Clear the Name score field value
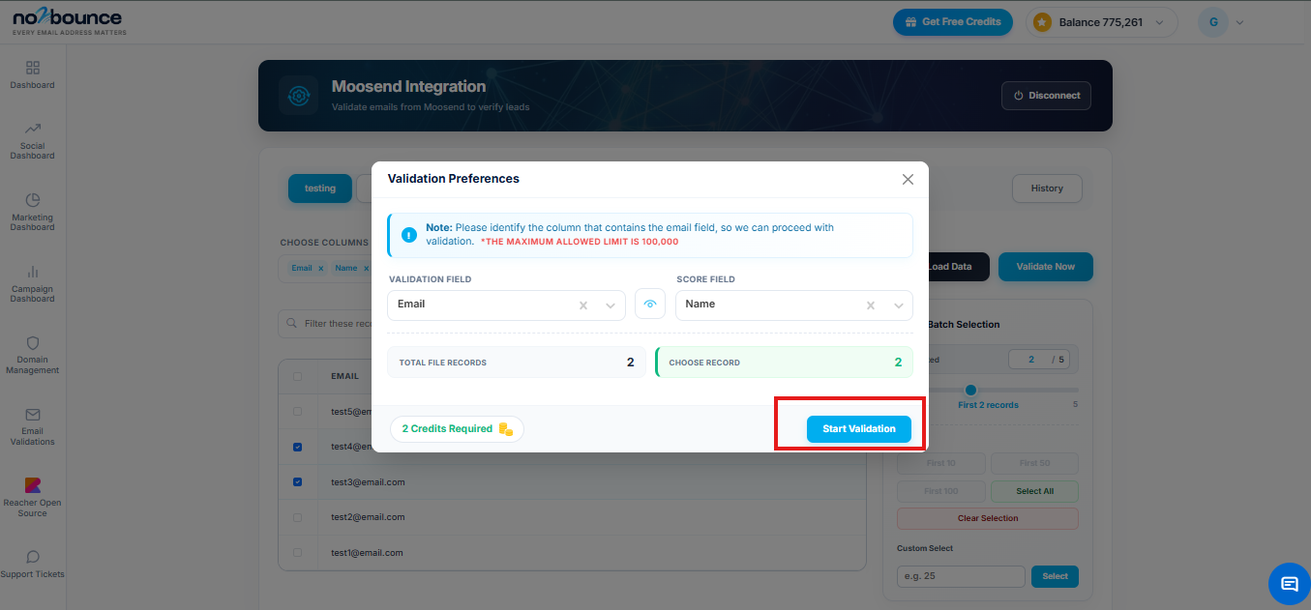The width and height of the screenshot is (1311, 610). 871,305
